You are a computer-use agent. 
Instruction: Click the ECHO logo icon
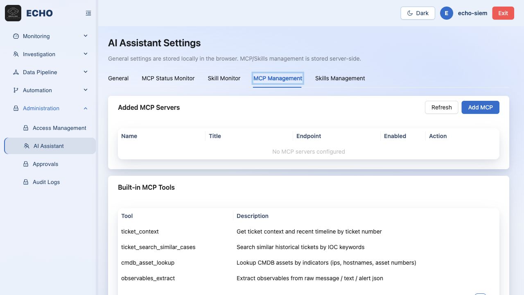click(13, 13)
